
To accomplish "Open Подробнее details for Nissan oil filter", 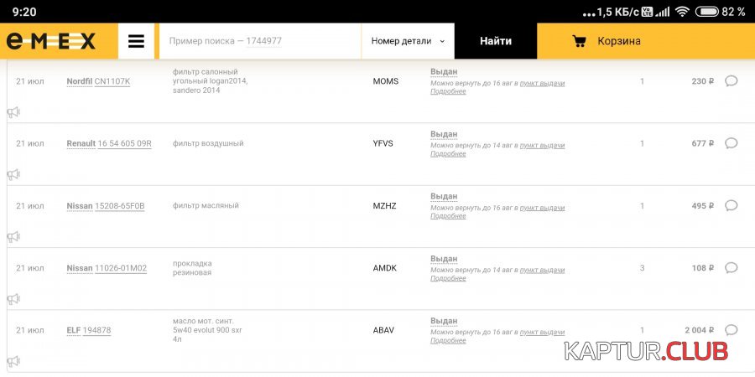I will 448,216.
